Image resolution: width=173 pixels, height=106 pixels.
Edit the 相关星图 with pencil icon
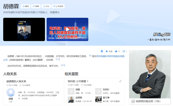coord(120,81)
